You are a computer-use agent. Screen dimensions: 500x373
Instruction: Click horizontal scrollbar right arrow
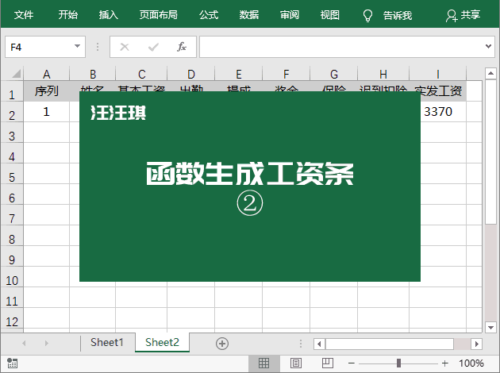(476, 344)
